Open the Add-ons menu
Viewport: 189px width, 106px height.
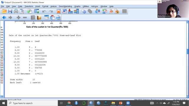[94, 6]
